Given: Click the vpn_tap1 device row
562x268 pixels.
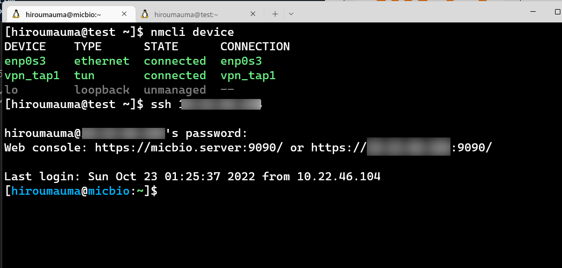Looking at the screenshot, I should point(140,75).
